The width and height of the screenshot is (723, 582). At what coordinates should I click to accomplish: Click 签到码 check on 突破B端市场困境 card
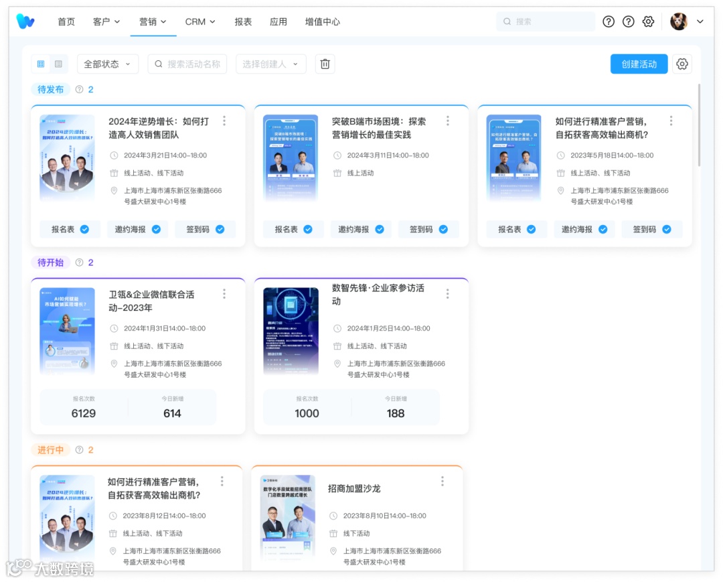[443, 229]
